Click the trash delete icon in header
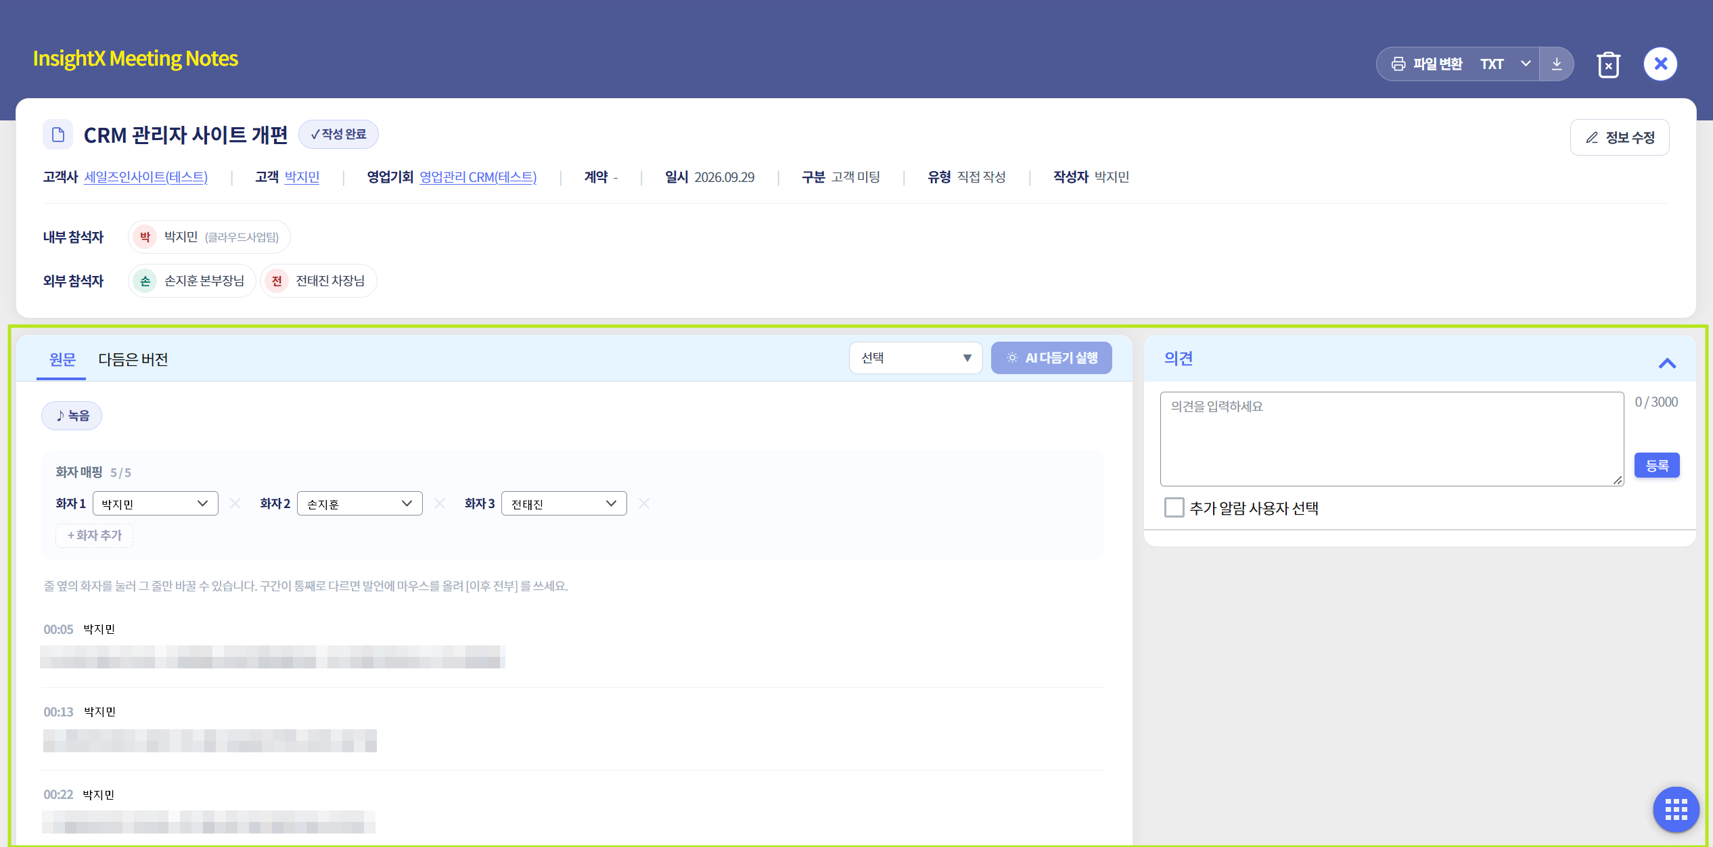Viewport: 1713px width, 847px height. pos(1608,64)
